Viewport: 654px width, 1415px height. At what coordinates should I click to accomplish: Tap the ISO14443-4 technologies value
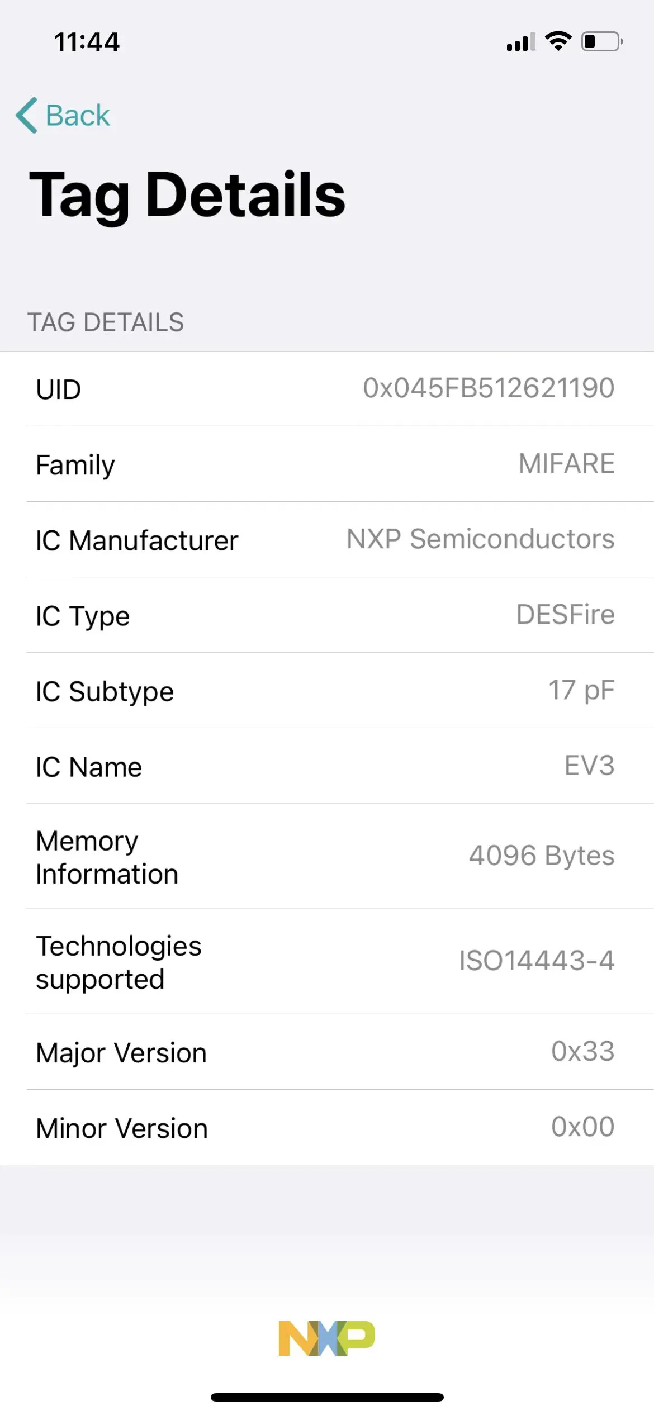[537, 961]
